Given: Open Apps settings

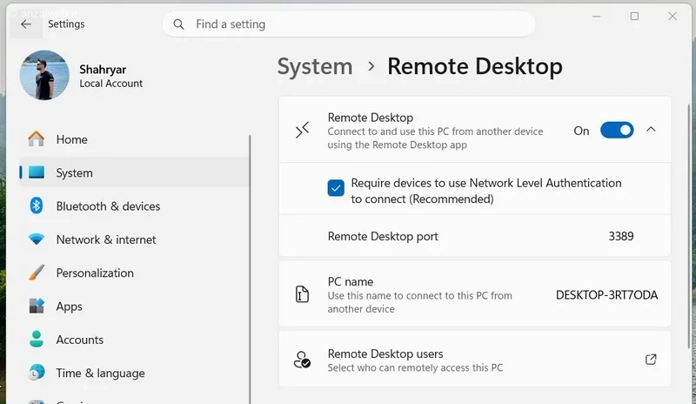Looking at the screenshot, I should (x=134, y=306).
